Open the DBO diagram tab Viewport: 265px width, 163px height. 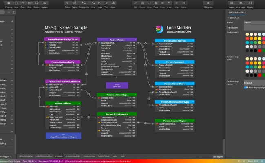coord(123,156)
